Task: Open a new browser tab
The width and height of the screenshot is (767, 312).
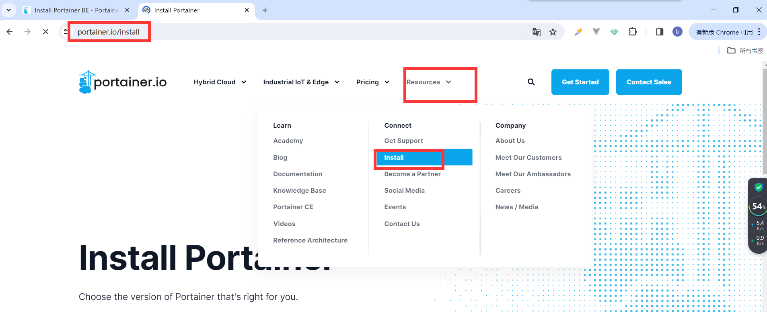Action: coord(265,10)
